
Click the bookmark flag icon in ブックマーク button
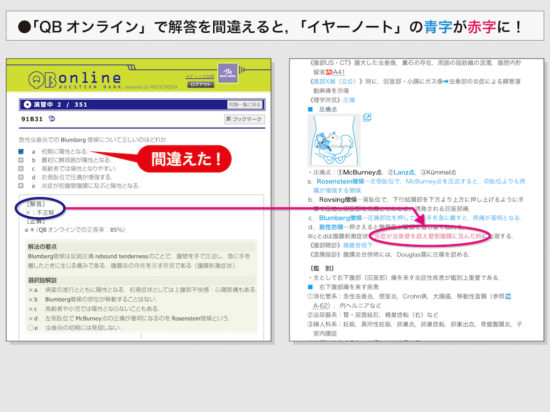pos(229,119)
